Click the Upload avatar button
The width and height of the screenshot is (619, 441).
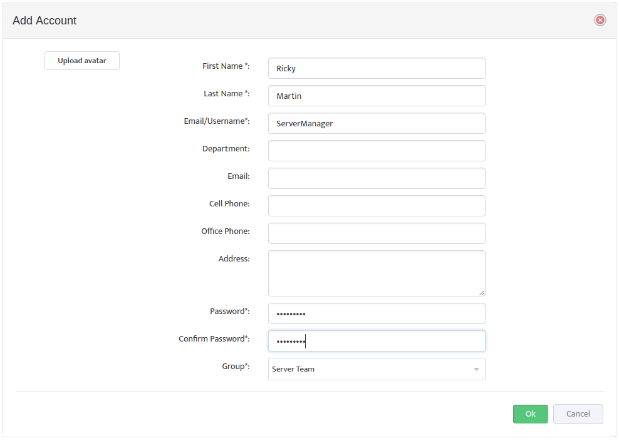tap(81, 61)
